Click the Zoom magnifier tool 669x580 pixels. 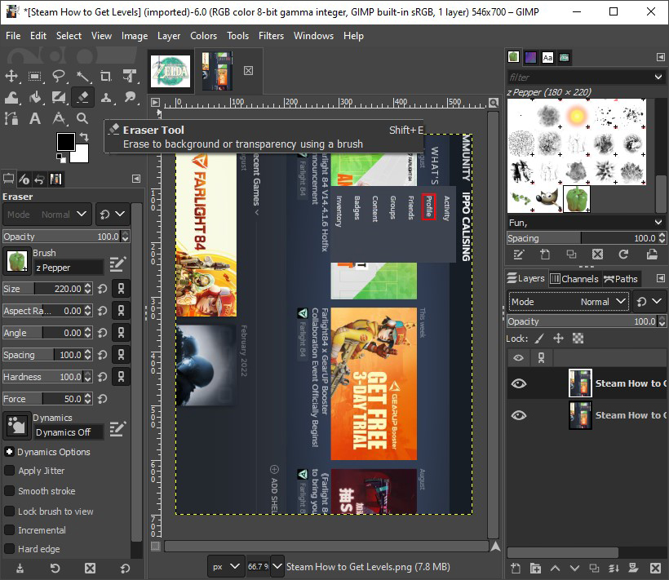82,119
